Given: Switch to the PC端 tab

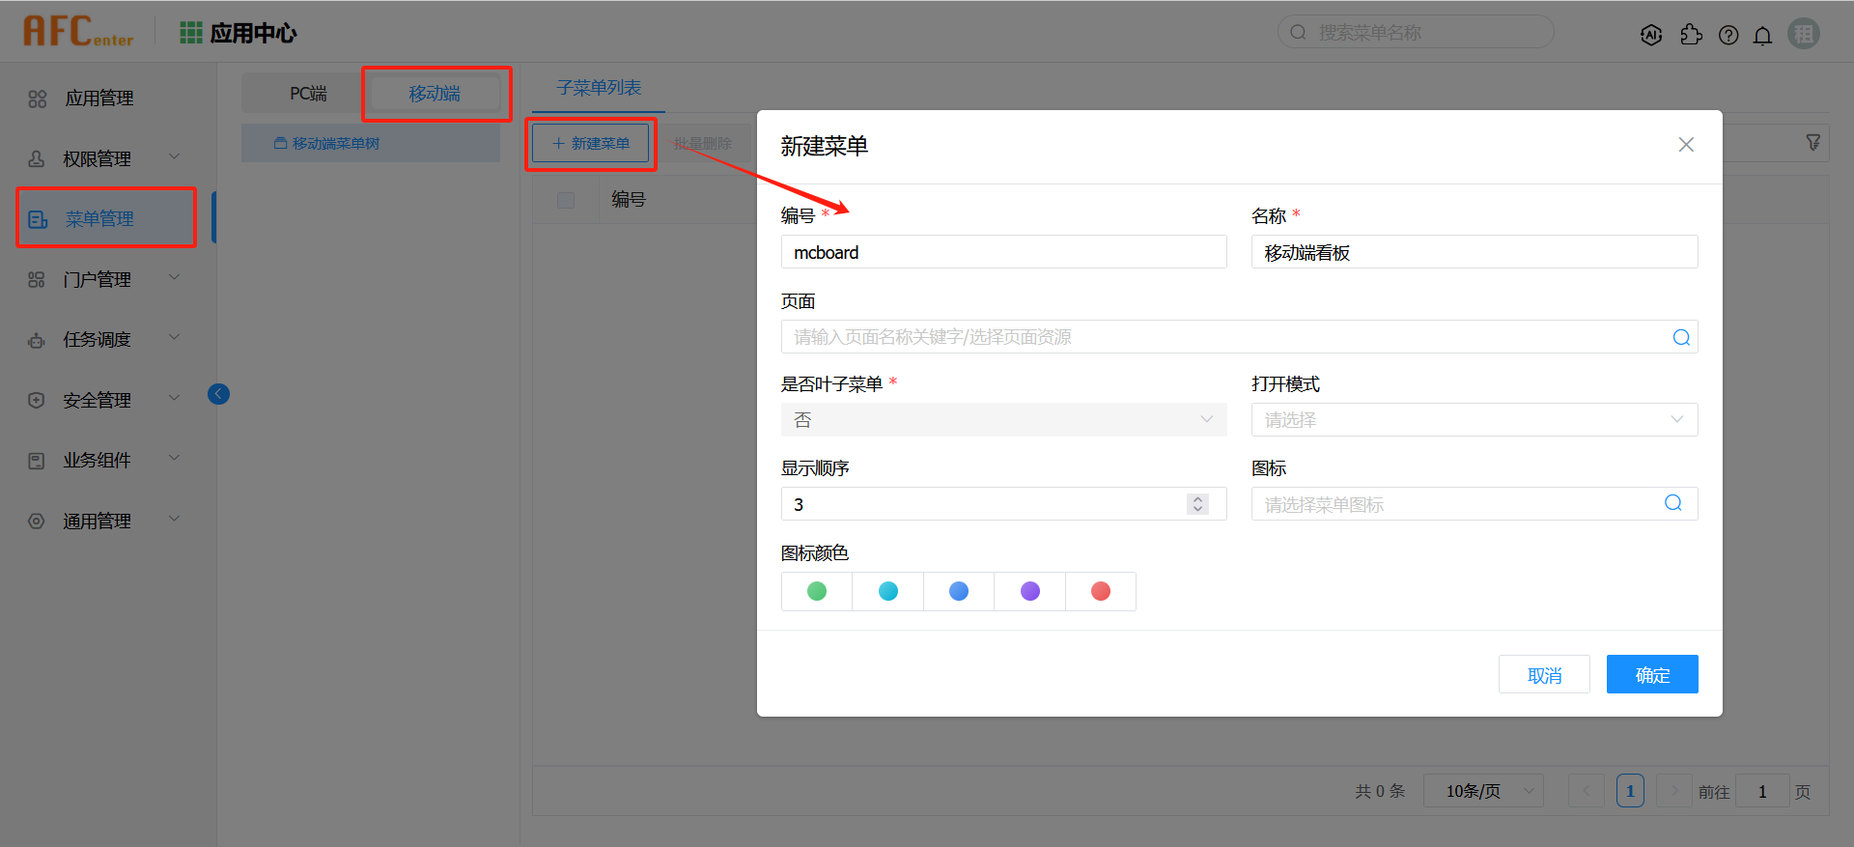Looking at the screenshot, I should (x=308, y=94).
